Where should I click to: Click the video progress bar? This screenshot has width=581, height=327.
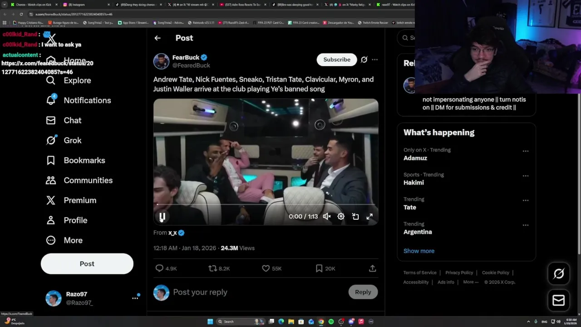click(x=266, y=204)
